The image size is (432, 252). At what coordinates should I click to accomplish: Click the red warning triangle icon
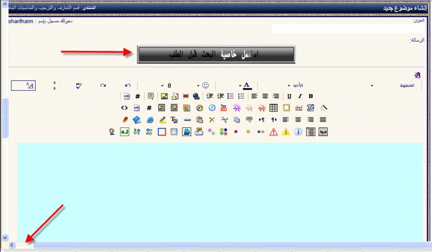[273, 132]
